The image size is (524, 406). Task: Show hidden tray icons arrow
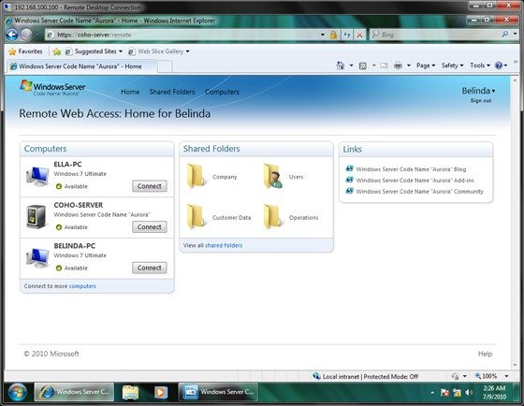[432, 393]
